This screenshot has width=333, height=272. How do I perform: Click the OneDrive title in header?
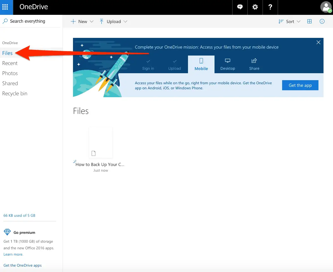(34, 7)
